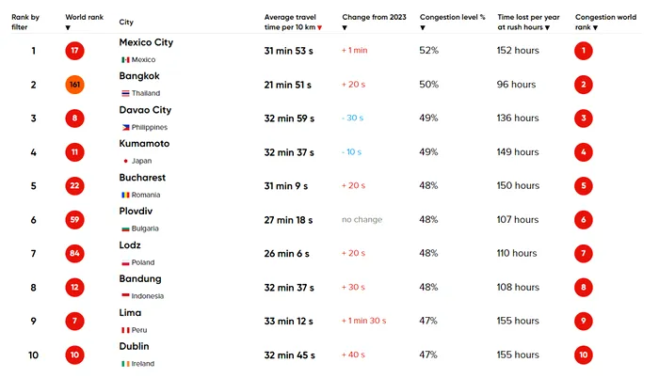Screen dimensions: 659x378
Task: Sort by Congestion level % column
Action: click(423, 28)
